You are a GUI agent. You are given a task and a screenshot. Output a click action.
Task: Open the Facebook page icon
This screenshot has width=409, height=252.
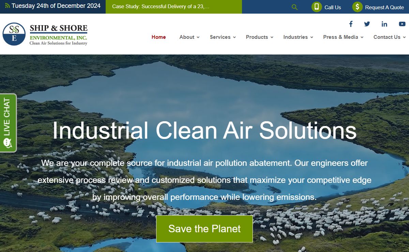click(351, 24)
